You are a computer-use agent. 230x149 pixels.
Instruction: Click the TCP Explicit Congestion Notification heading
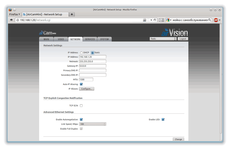[63, 98]
